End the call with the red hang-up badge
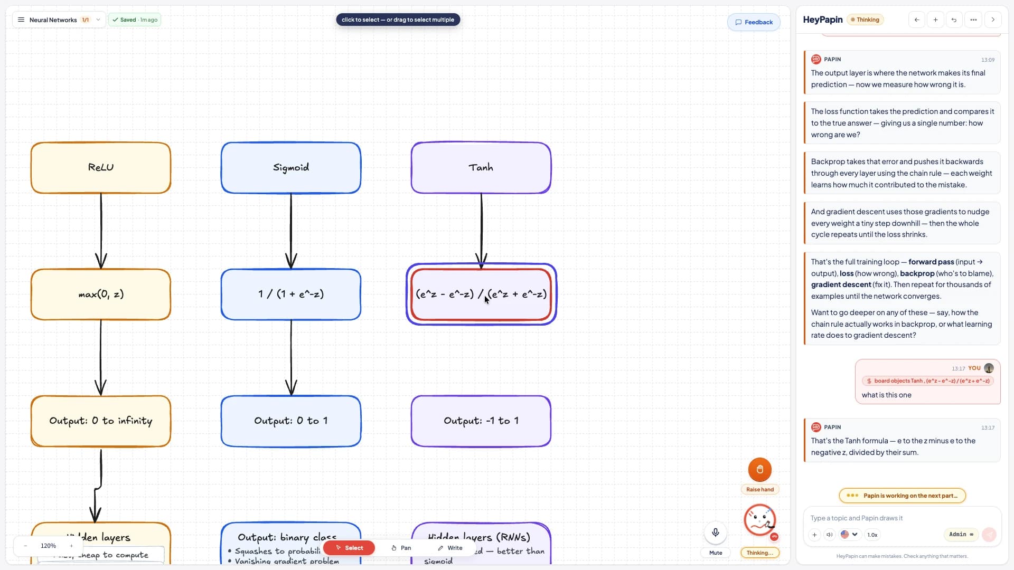This screenshot has height=570, width=1014. (774, 537)
